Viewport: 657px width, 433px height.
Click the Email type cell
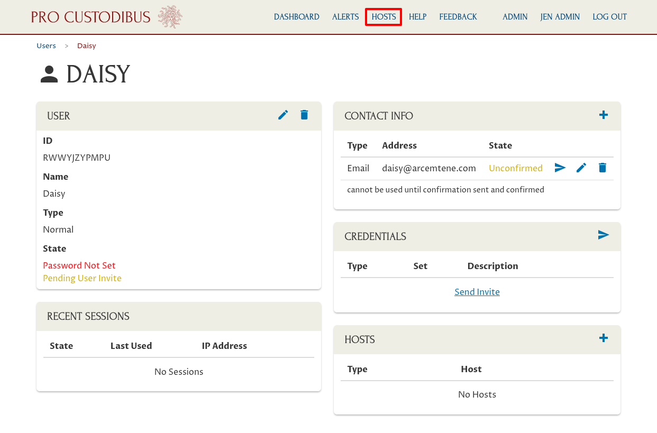358,168
